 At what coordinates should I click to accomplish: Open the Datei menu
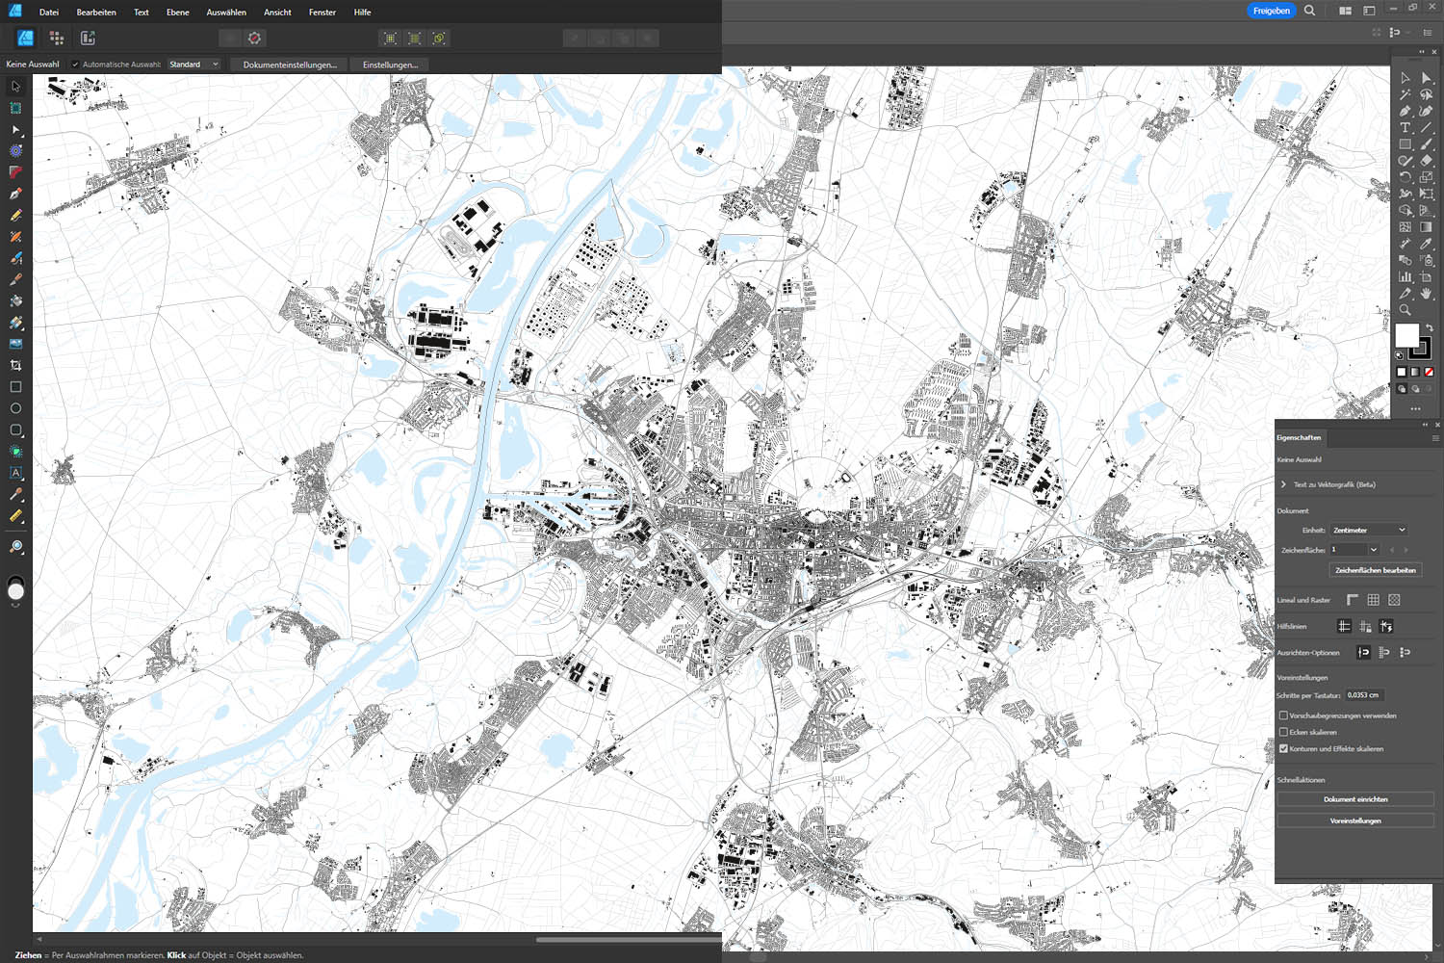pos(49,12)
